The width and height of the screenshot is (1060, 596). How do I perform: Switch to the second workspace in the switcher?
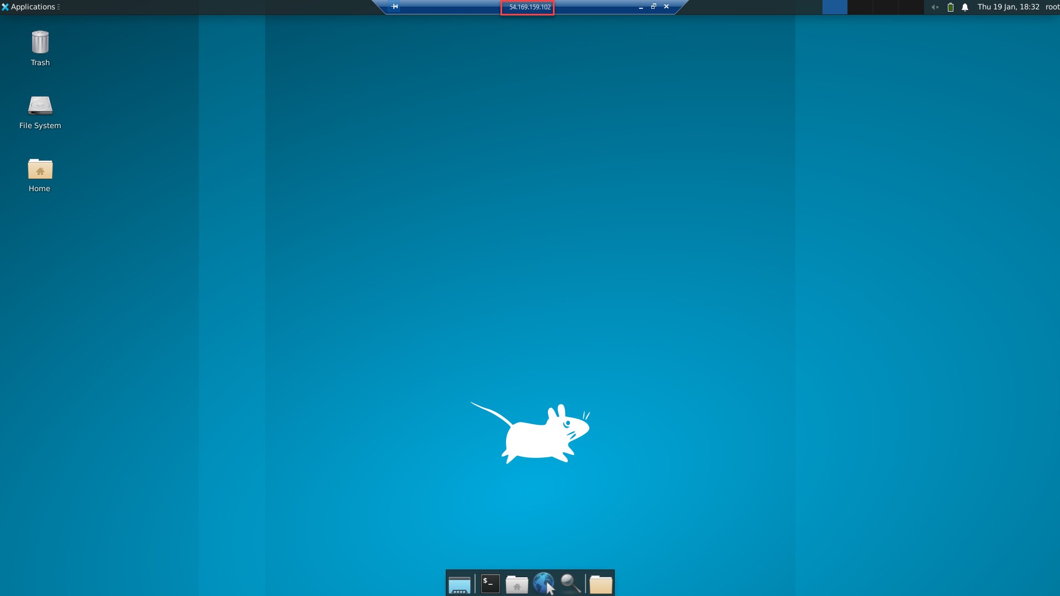pyautogui.click(x=860, y=7)
